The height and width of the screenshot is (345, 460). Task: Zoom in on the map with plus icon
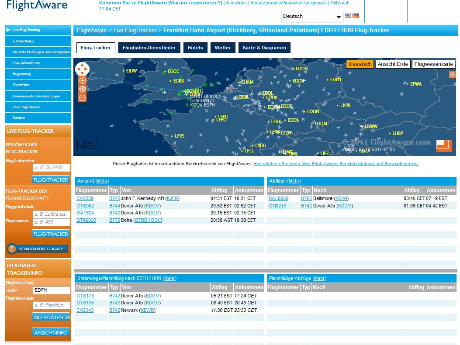click(83, 80)
